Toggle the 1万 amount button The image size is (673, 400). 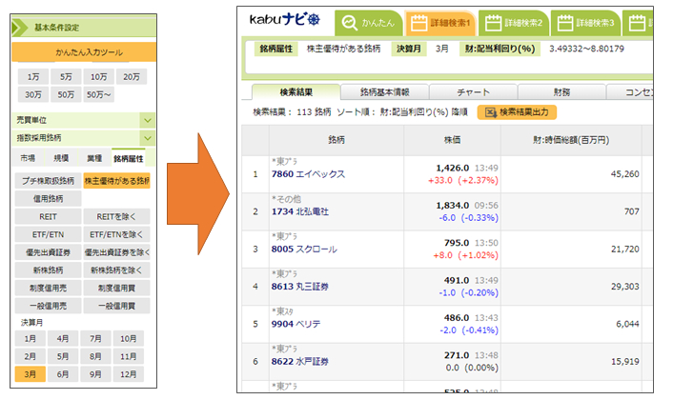point(33,77)
